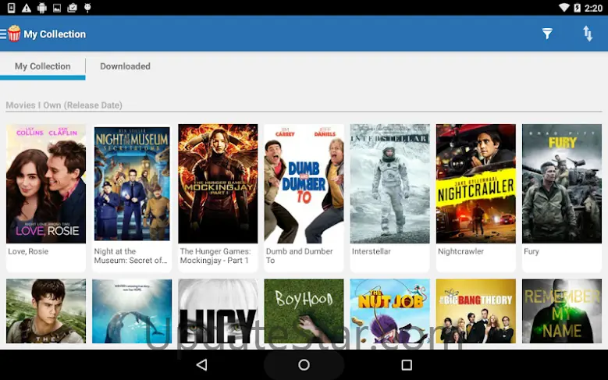The height and width of the screenshot is (380, 608).
Task: Select the My Collection tab
Action: coord(43,66)
